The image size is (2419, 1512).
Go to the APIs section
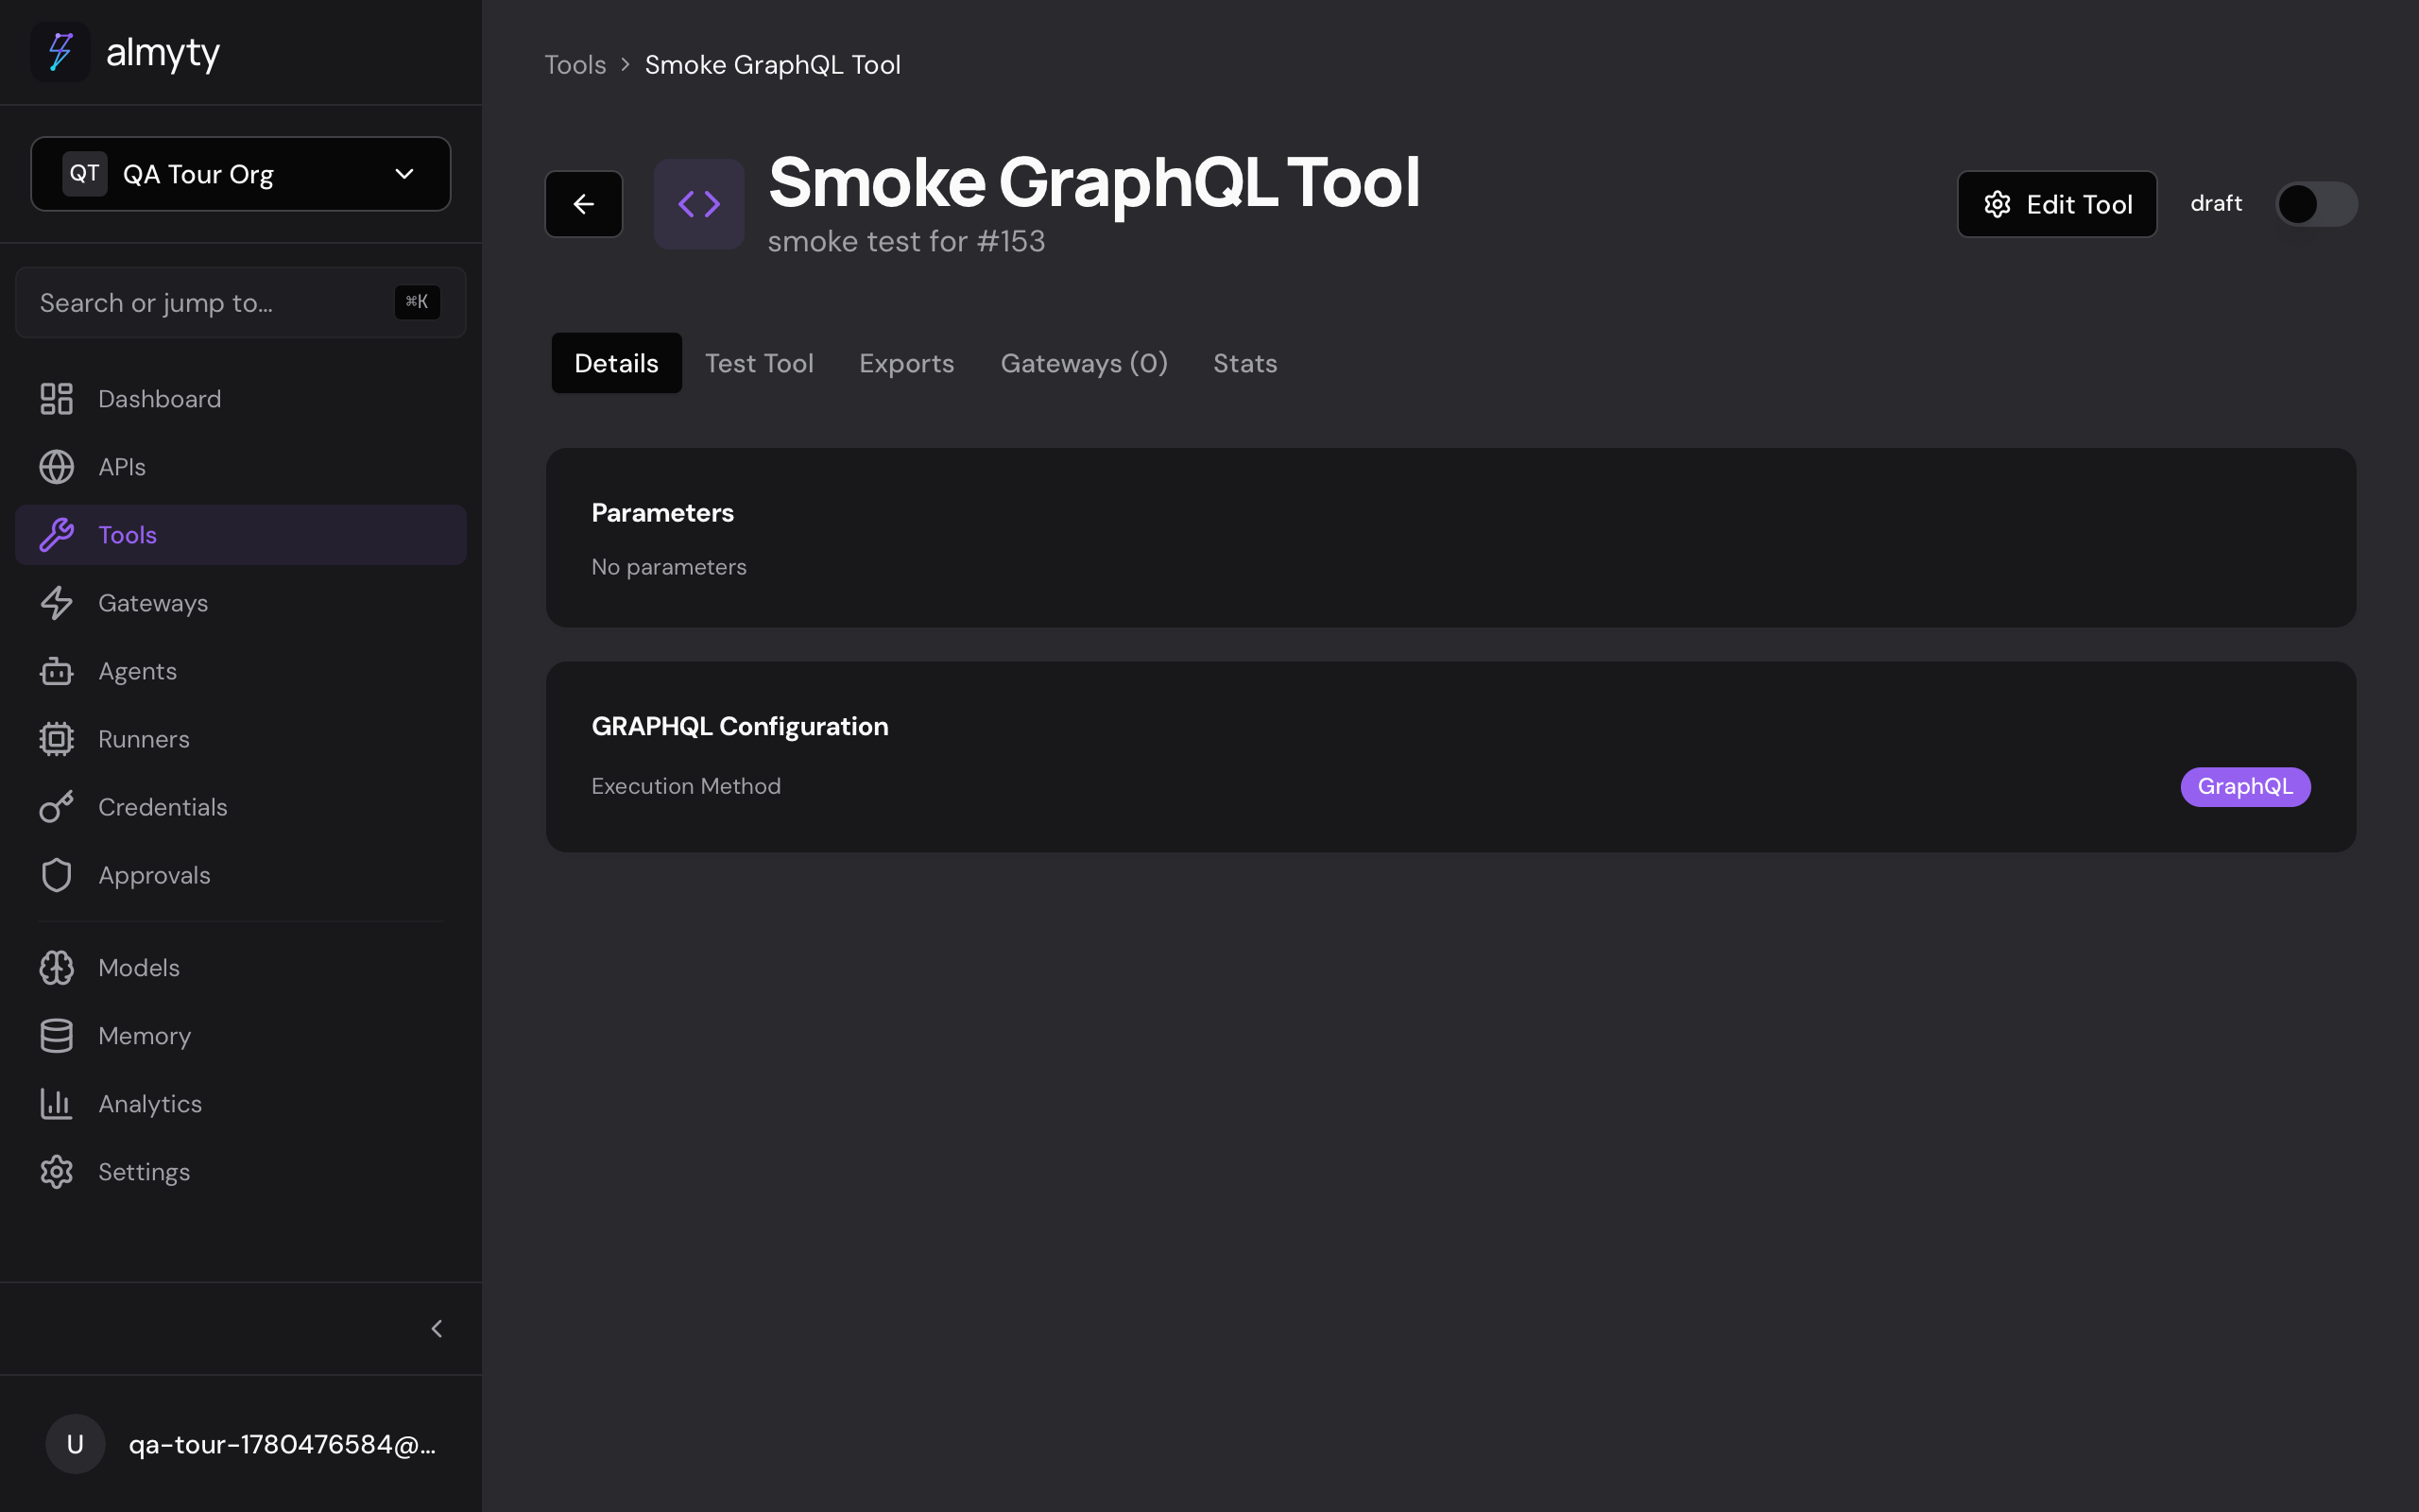click(241, 467)
